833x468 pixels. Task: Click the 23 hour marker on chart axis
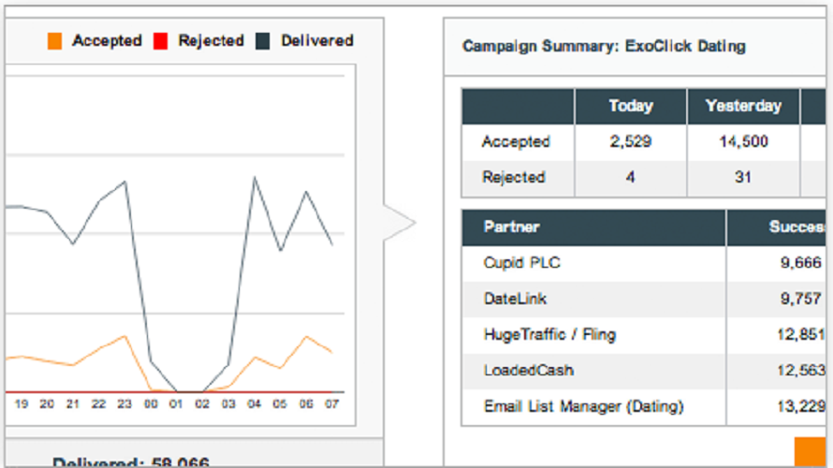tap(124, 404)
